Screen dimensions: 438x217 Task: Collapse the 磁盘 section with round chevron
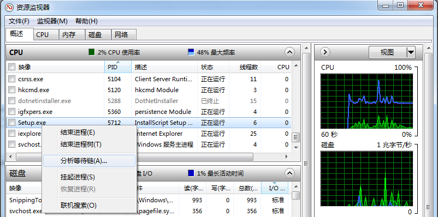pyautogui.click(x=290, y=173)
